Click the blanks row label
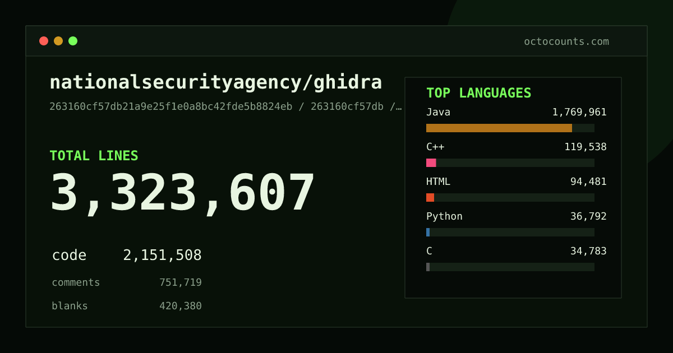 [70, 306]
